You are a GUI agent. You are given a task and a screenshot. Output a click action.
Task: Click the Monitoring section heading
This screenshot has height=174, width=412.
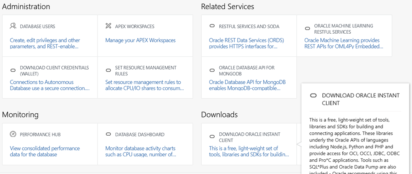coord(20,115)
